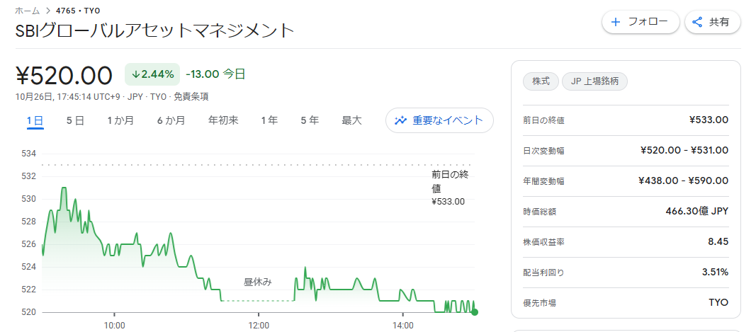
Task: Go to the ホーム breadcrumb link
Action: point(27,11)
